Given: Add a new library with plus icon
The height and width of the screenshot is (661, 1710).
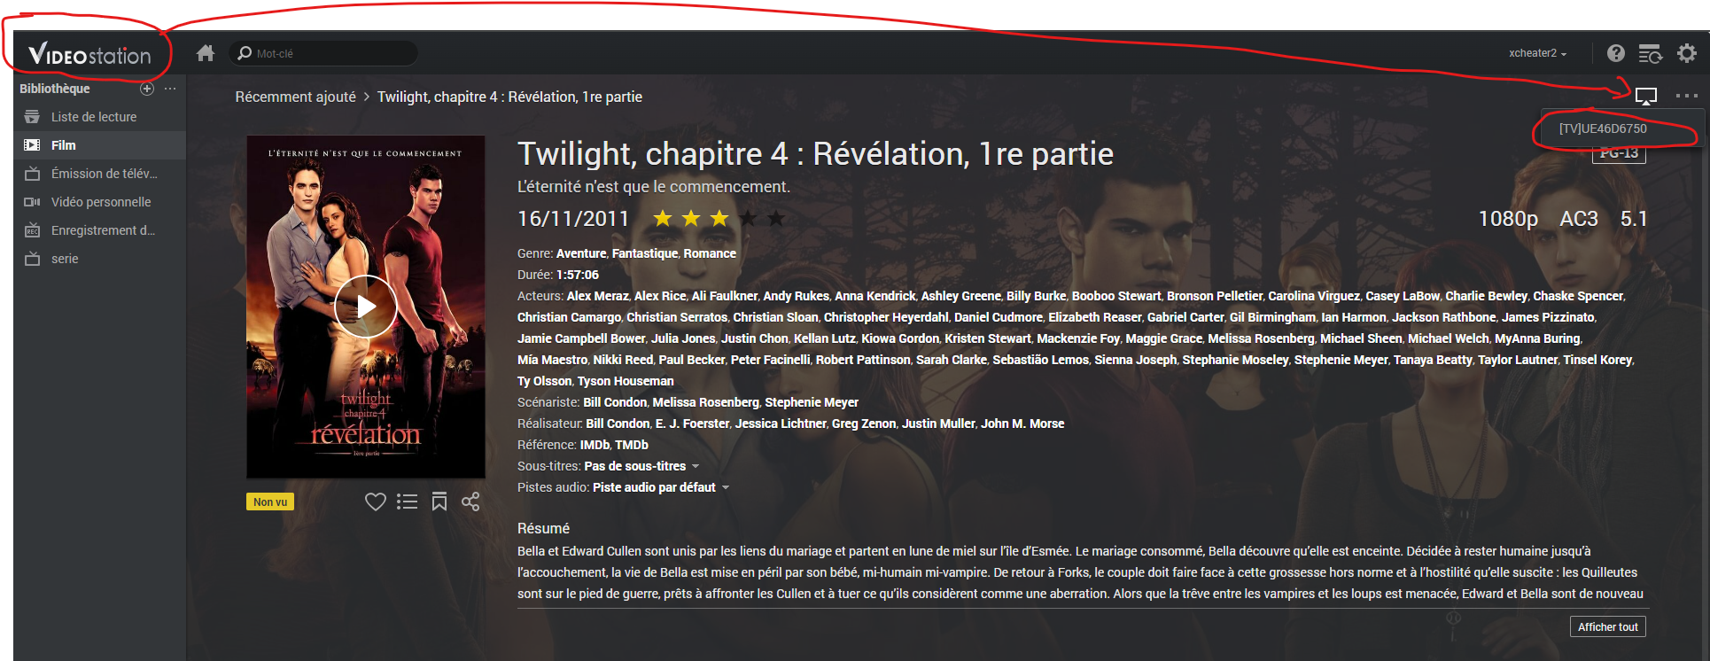Looking at the screenshot, I should [x=147, y=89].
